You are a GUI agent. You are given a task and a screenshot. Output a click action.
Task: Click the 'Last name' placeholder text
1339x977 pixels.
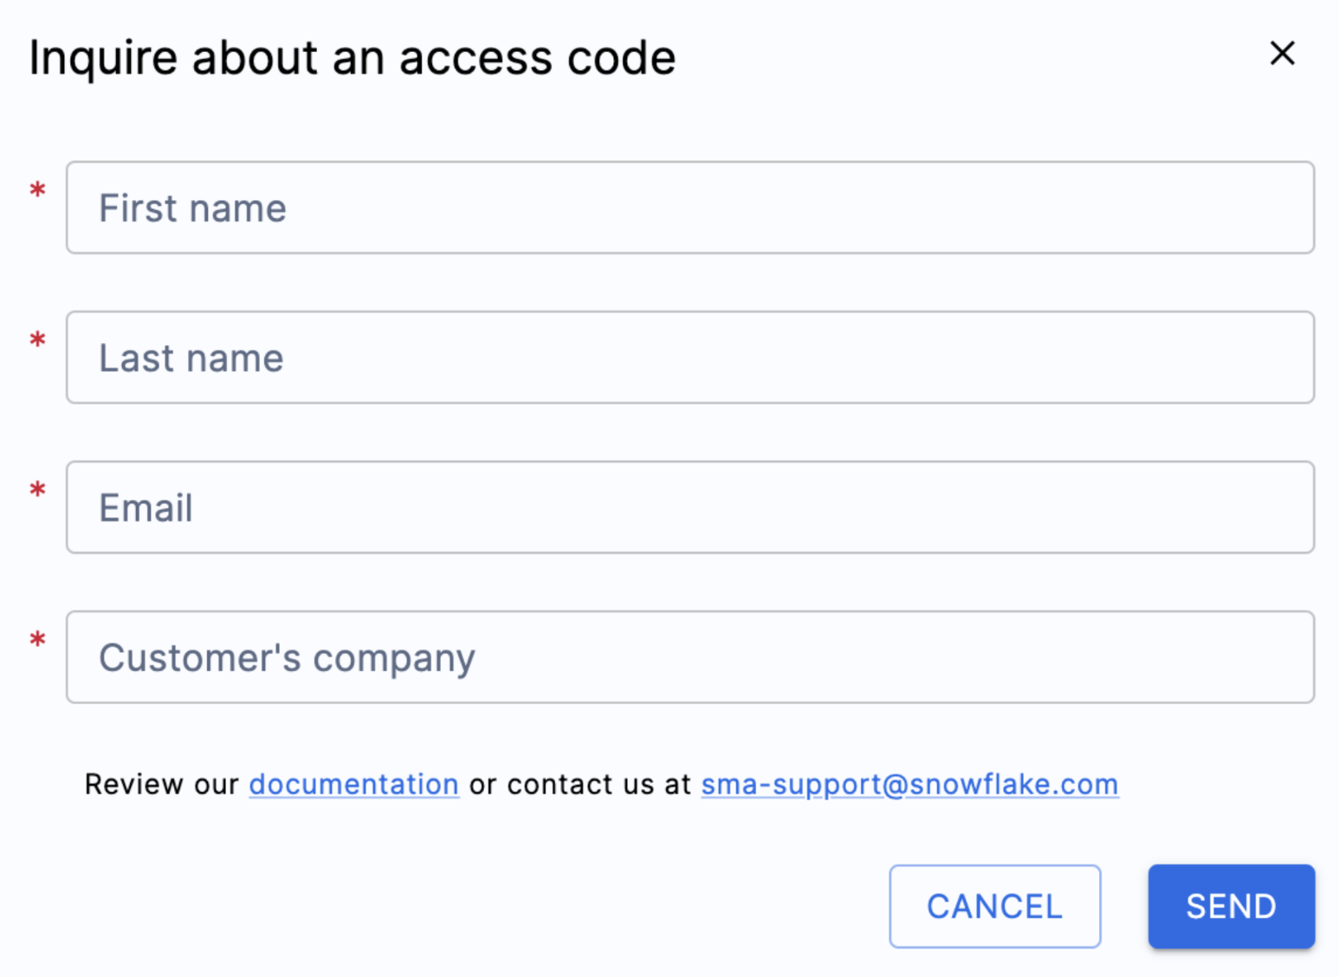191,359
